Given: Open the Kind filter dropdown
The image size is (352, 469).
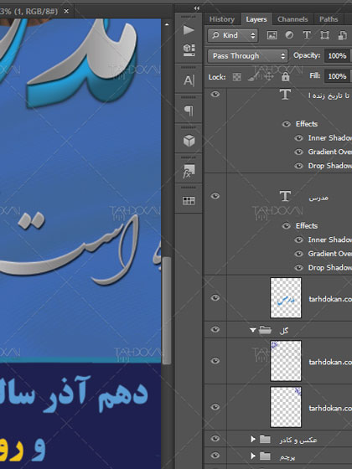Looking at the screenshot, I should [x=233, y=35].
